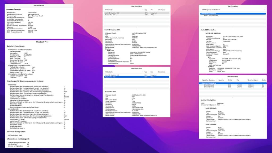This screenshot has height=153, width=272.
Task: Click display type Integriertes Retina-LCD-Display
Action: (x=140, y=52)
